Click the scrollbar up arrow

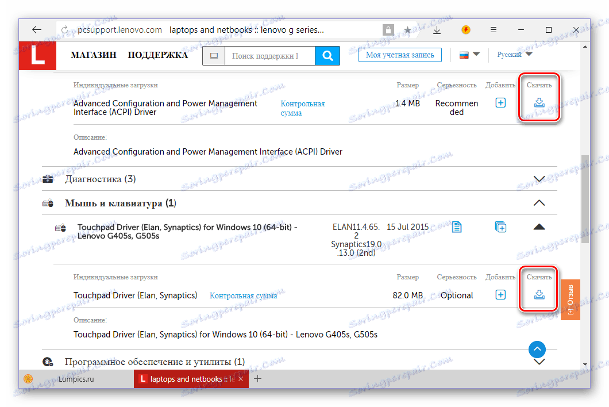coord(585,47)
